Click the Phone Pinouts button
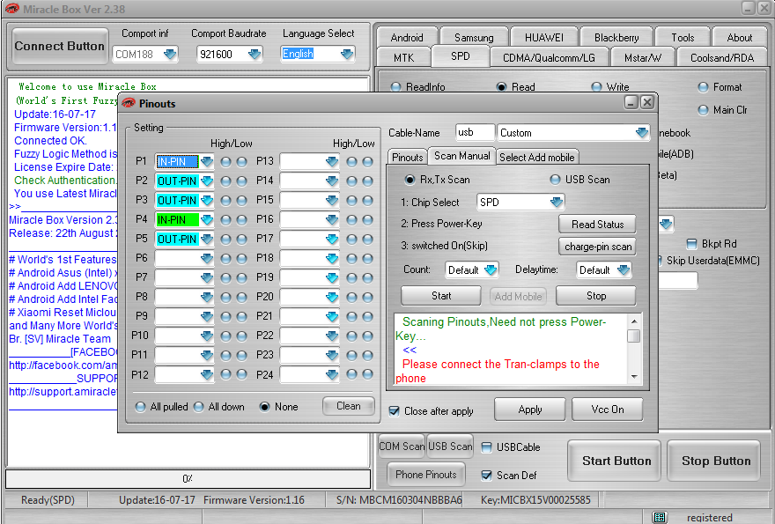The image size is (775, 524). pyautogui.click(x=426, y=475)
